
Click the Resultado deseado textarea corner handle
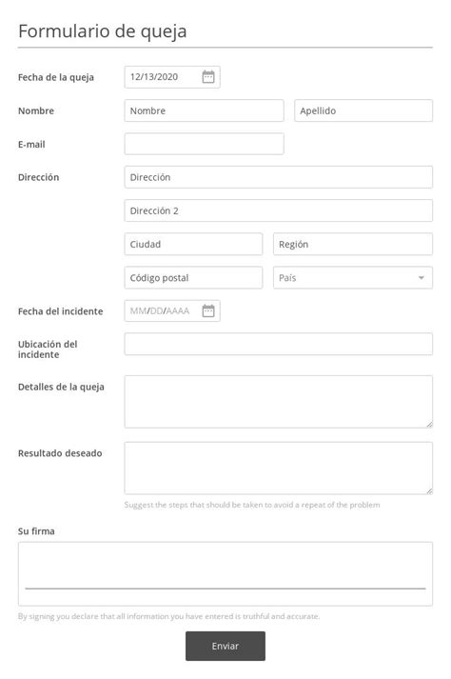coord(429,491)
